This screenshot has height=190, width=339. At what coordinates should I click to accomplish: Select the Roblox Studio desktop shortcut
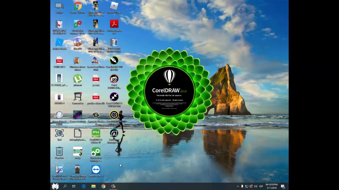point(59,44)
